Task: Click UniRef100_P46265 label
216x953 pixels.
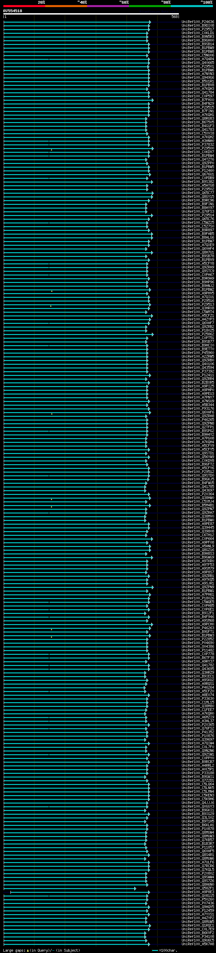Action: [198, 420]
